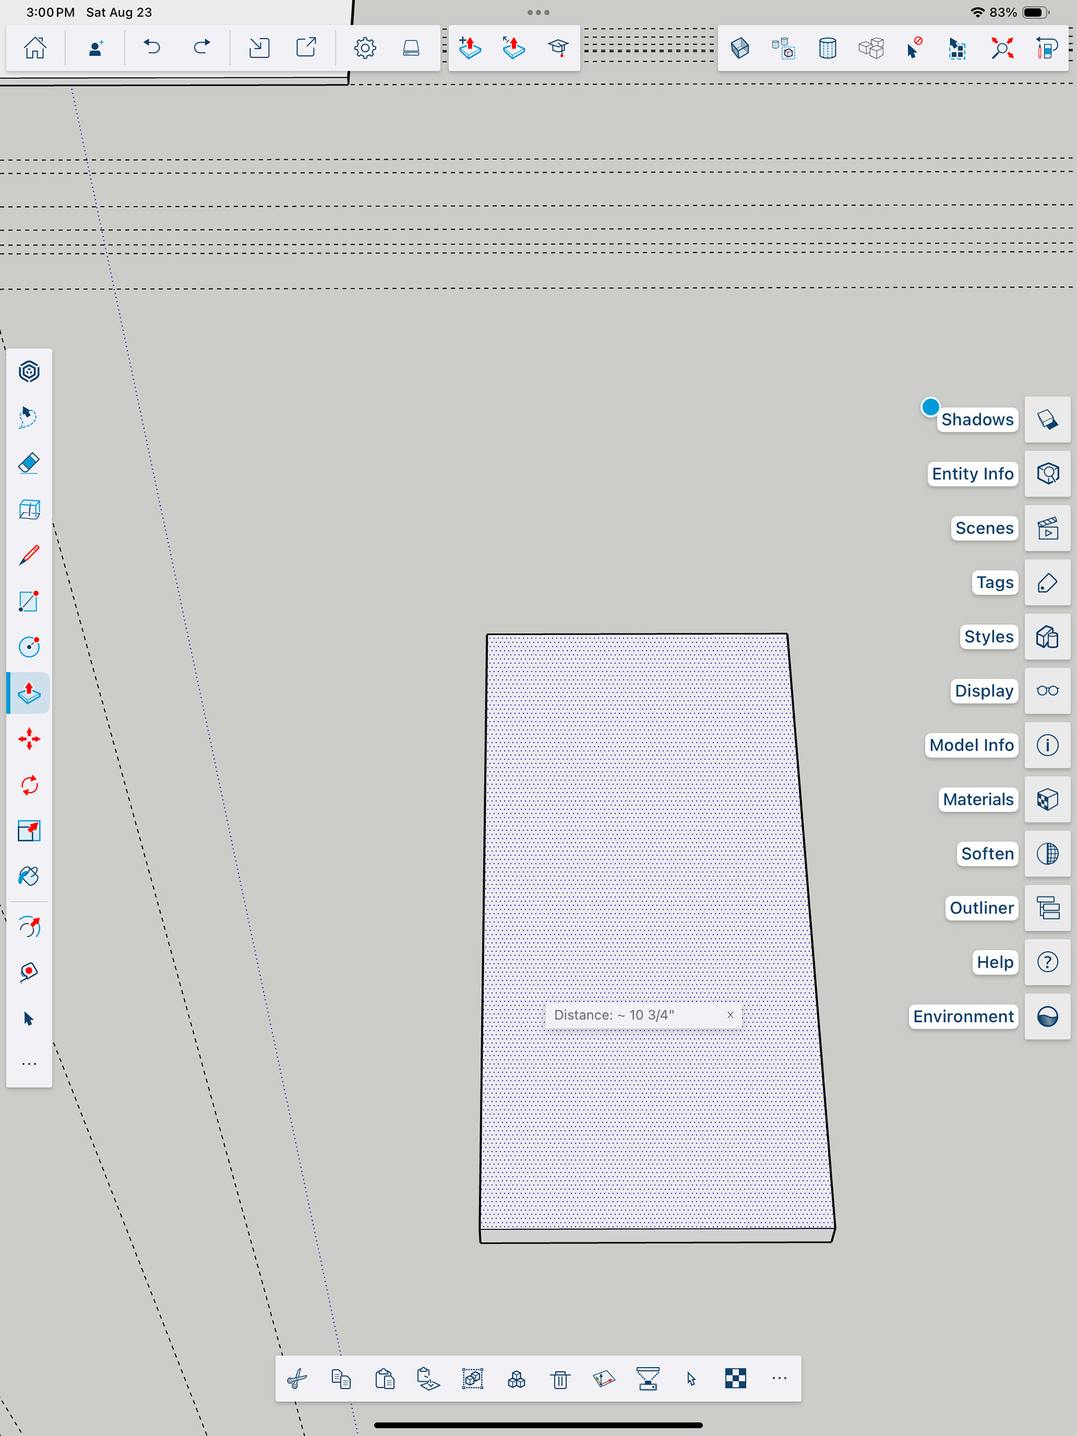
Task: Tap the Orbit tool icon
Action: click(29, 927)
